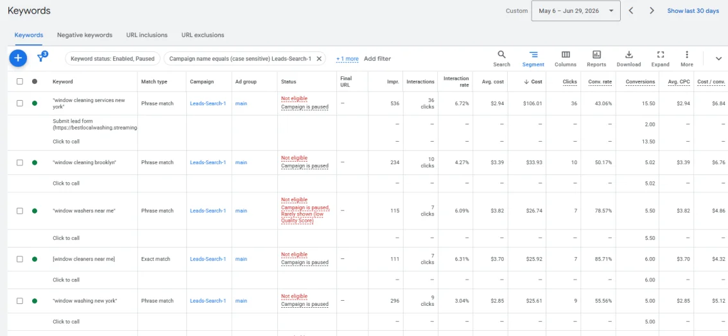Click the "window cleaning brooklyn" keyword text
The image size is (728, 336).
84,163
